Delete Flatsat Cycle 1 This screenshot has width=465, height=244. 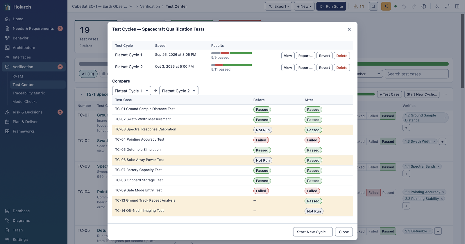coord(342,56)
